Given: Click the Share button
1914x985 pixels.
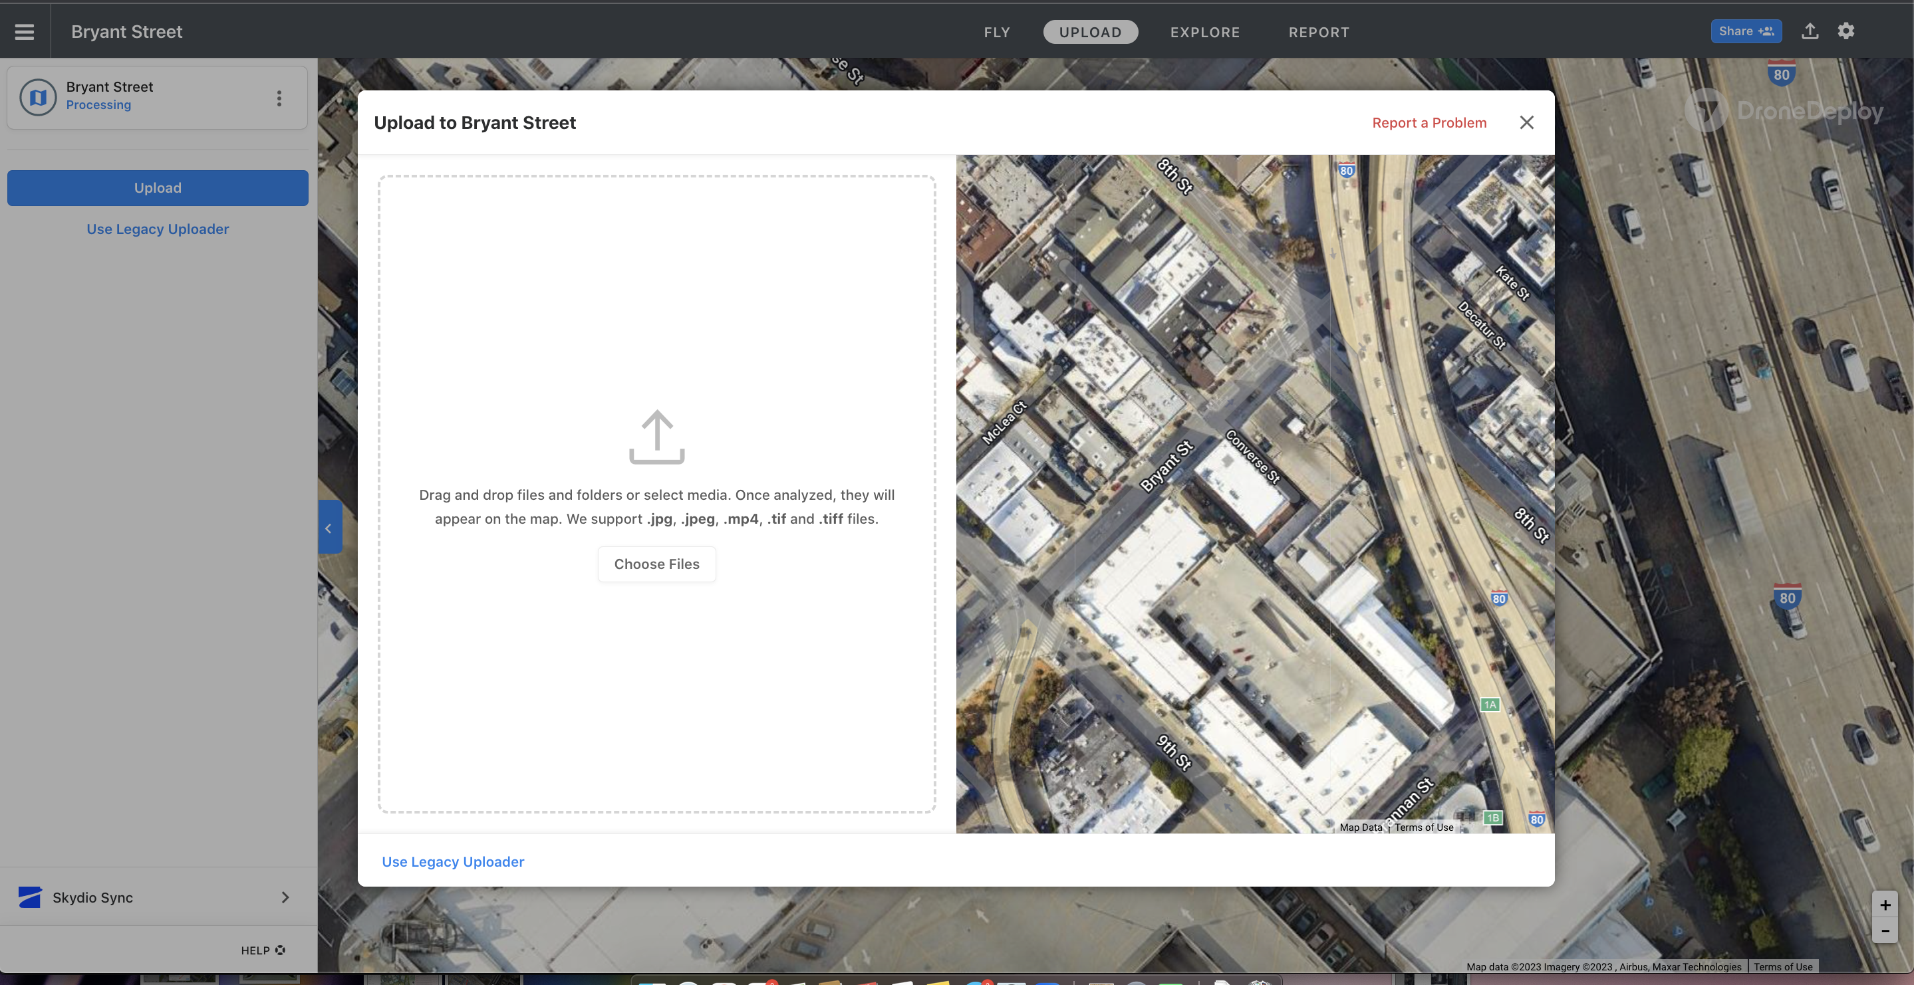Looking at the screenshot, I should tap(1746, 31).
